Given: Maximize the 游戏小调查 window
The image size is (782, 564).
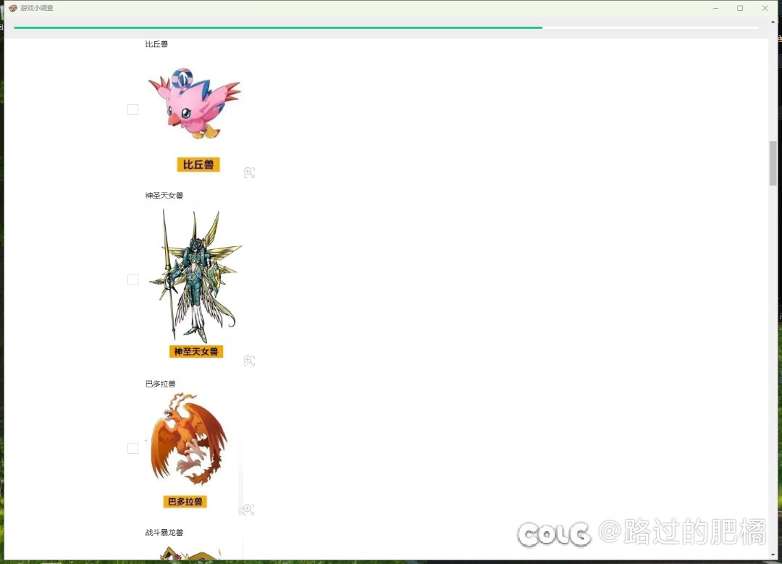Looking at the screenshot, I should [740, 8].
